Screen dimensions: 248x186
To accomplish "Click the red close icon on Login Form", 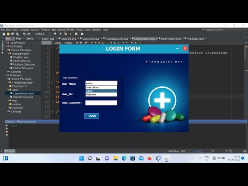I will [x=185, y=49].
